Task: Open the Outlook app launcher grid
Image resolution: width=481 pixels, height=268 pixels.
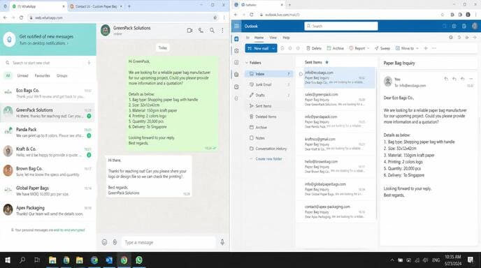Action: click(236, 26)
